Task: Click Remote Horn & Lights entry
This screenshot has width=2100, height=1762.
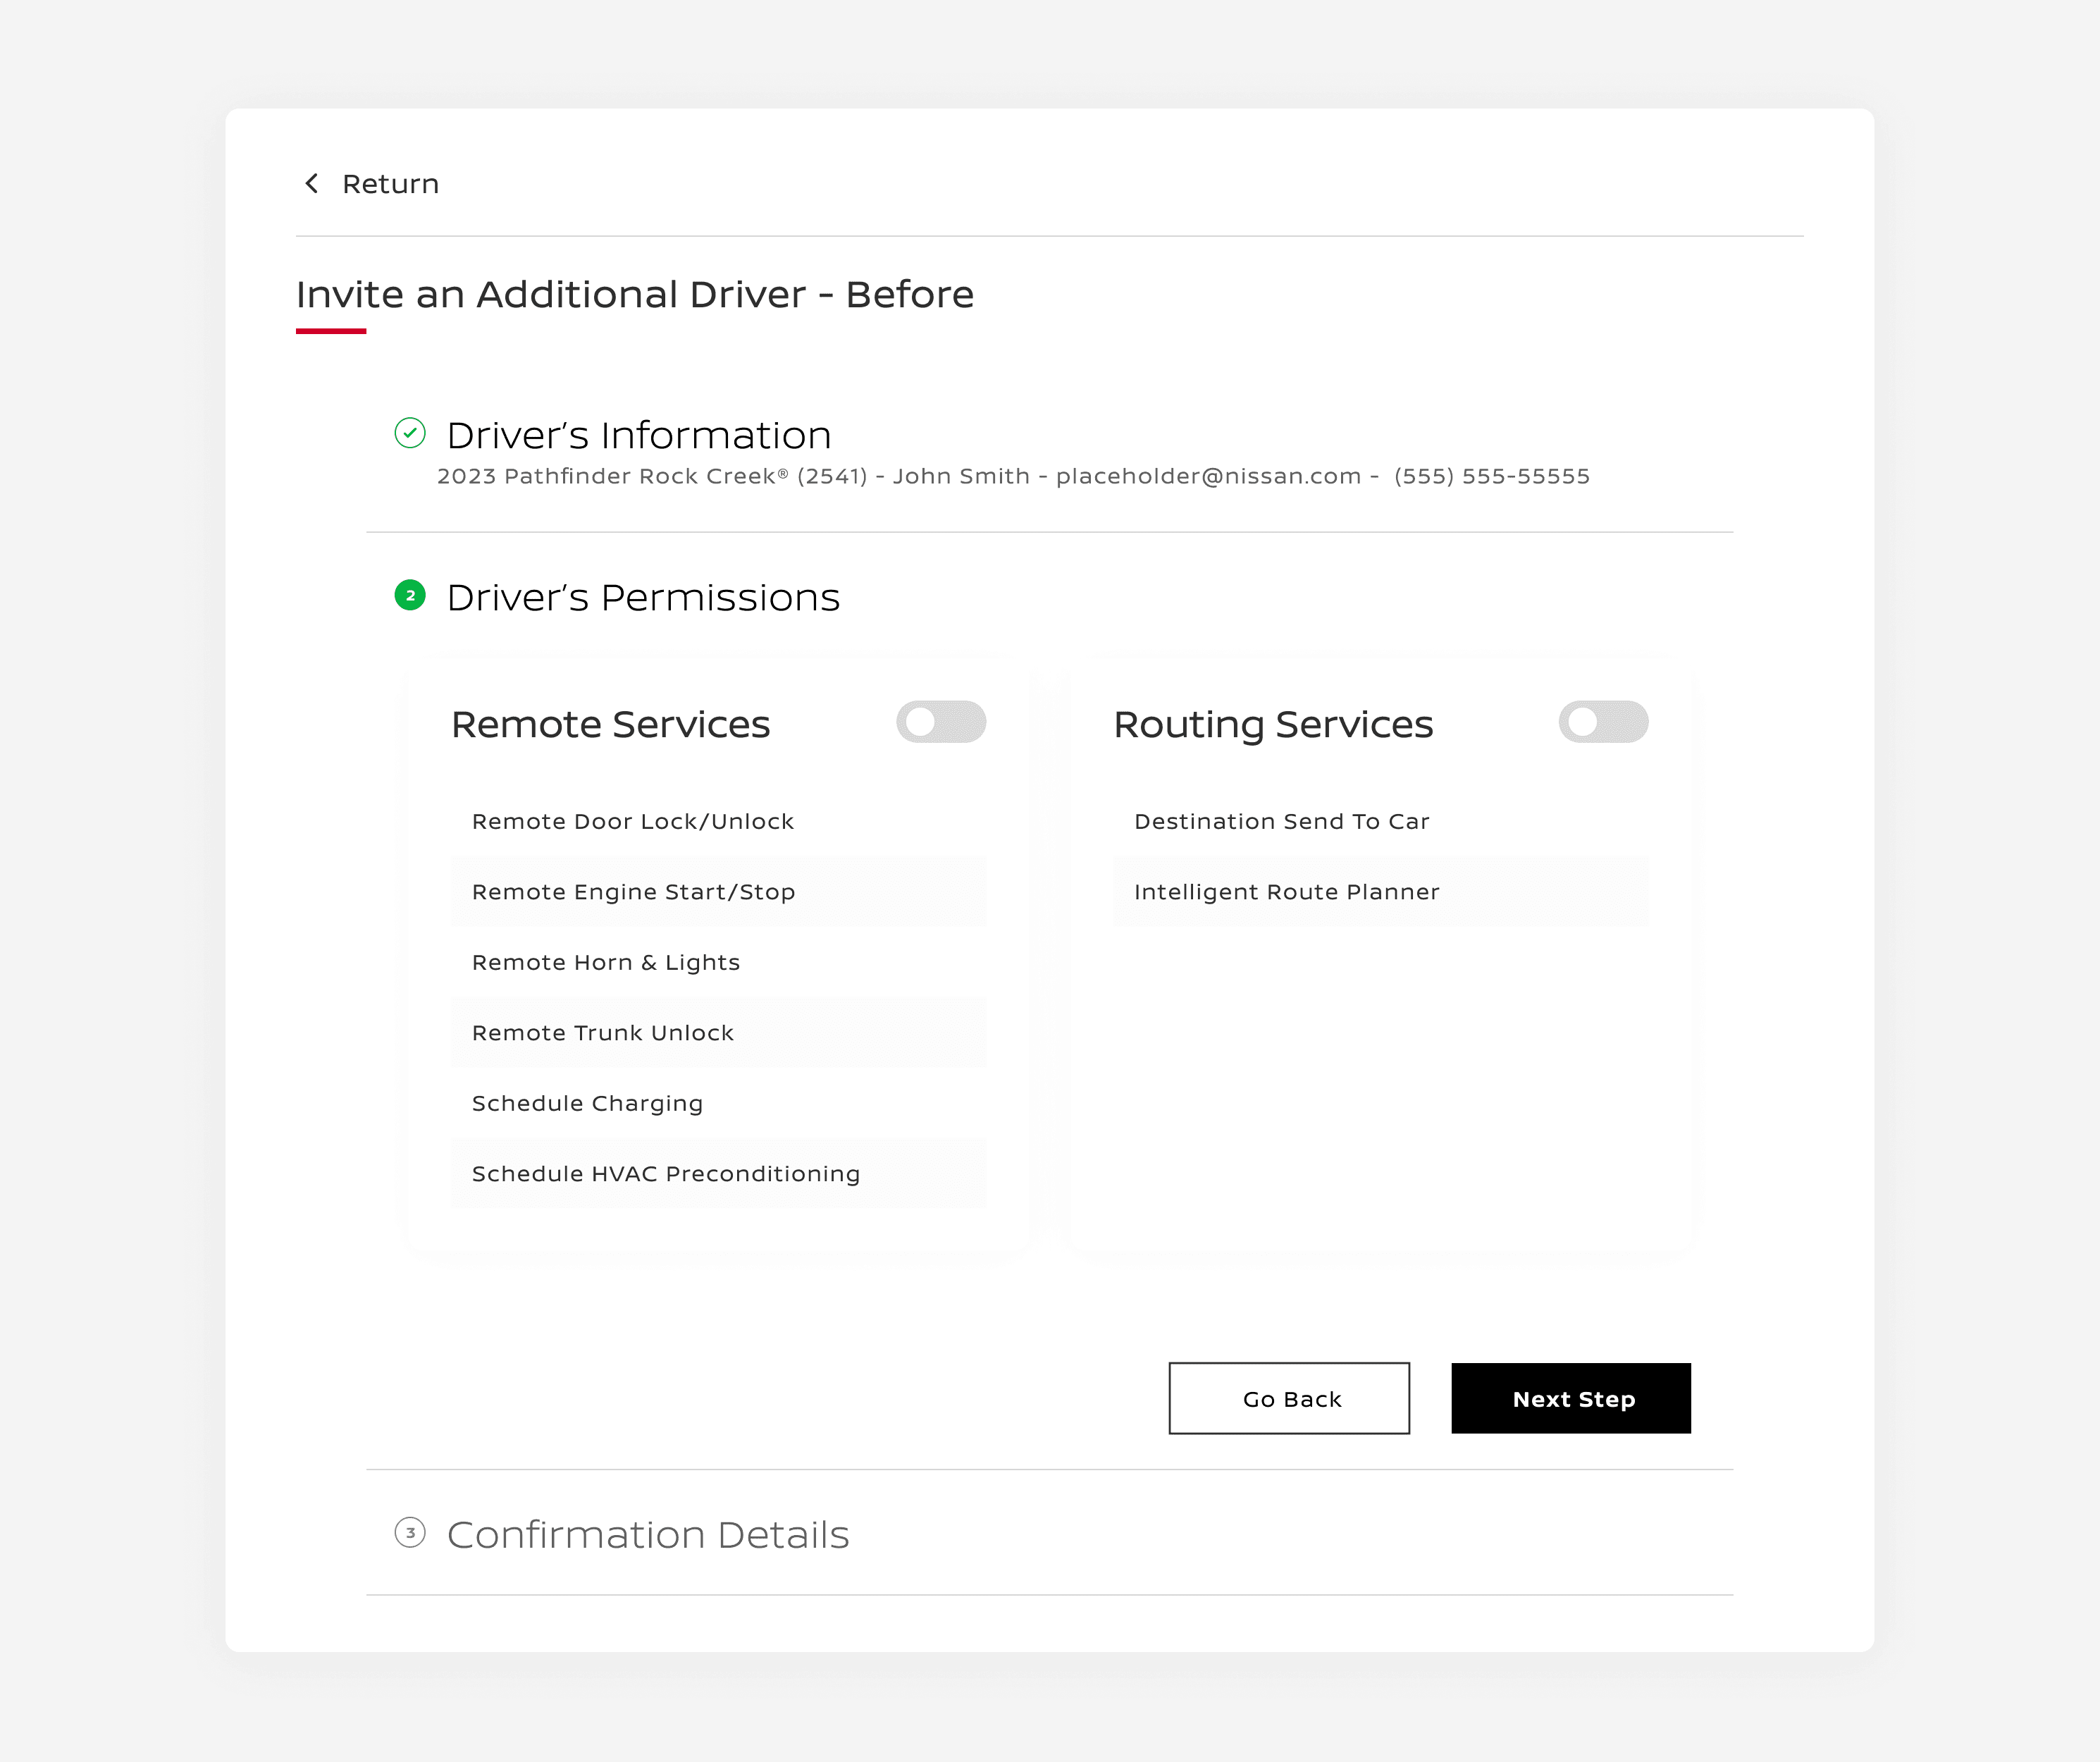Action: pyautogui.click(x=605, y=963)
